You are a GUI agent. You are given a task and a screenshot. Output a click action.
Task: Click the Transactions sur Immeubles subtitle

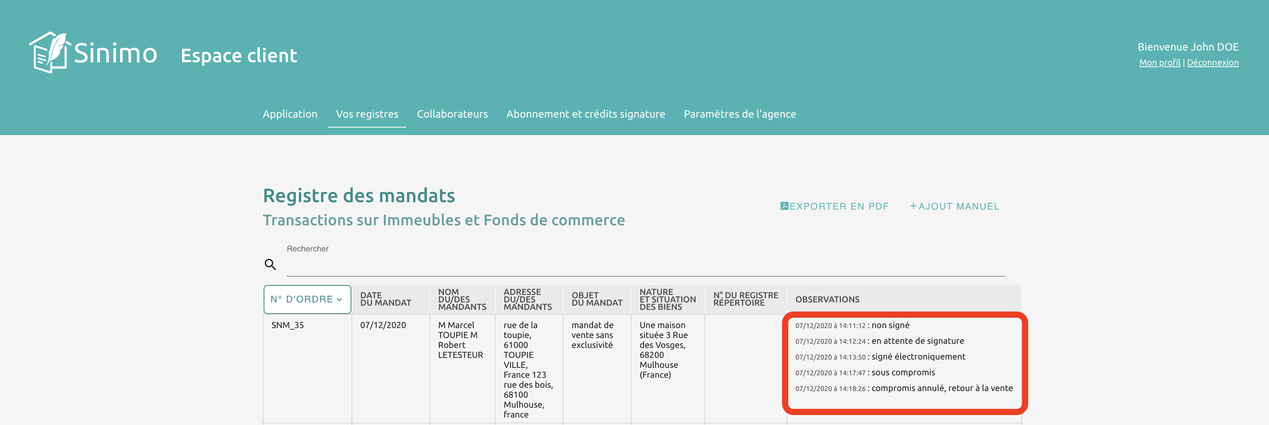pos(444,220)
